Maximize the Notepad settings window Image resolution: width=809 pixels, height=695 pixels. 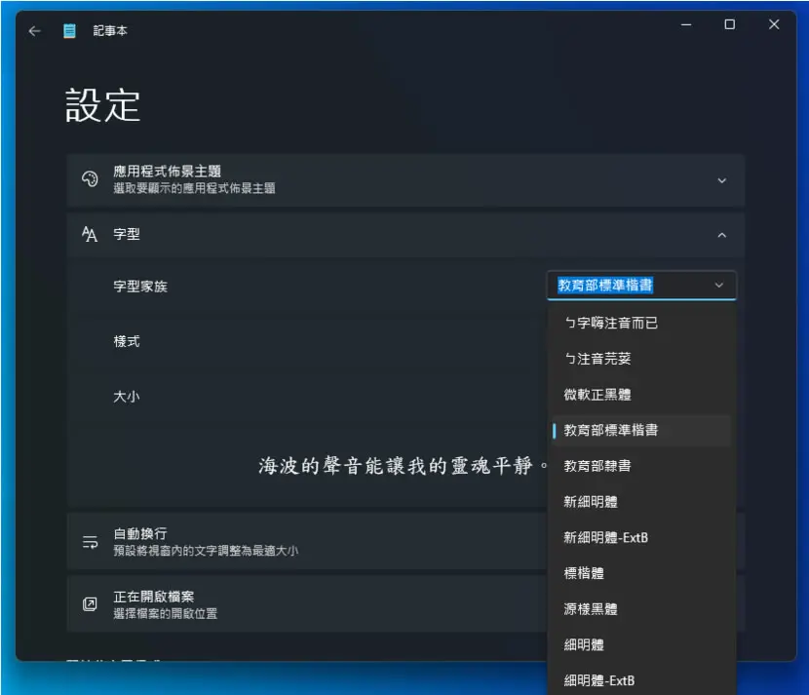coord(729,24)
